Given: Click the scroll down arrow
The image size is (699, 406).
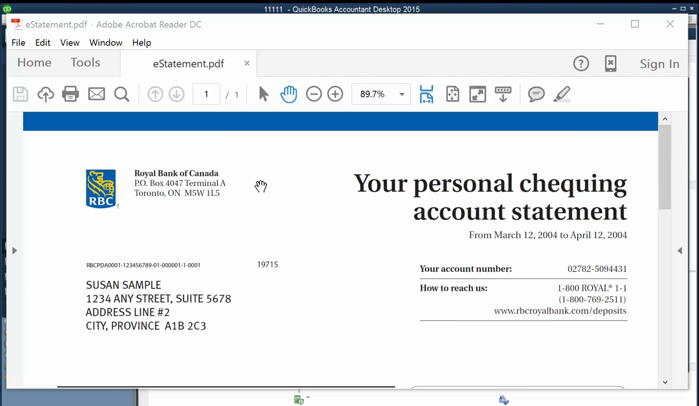Looking at the screenshot, I should (x=665, y=382).
